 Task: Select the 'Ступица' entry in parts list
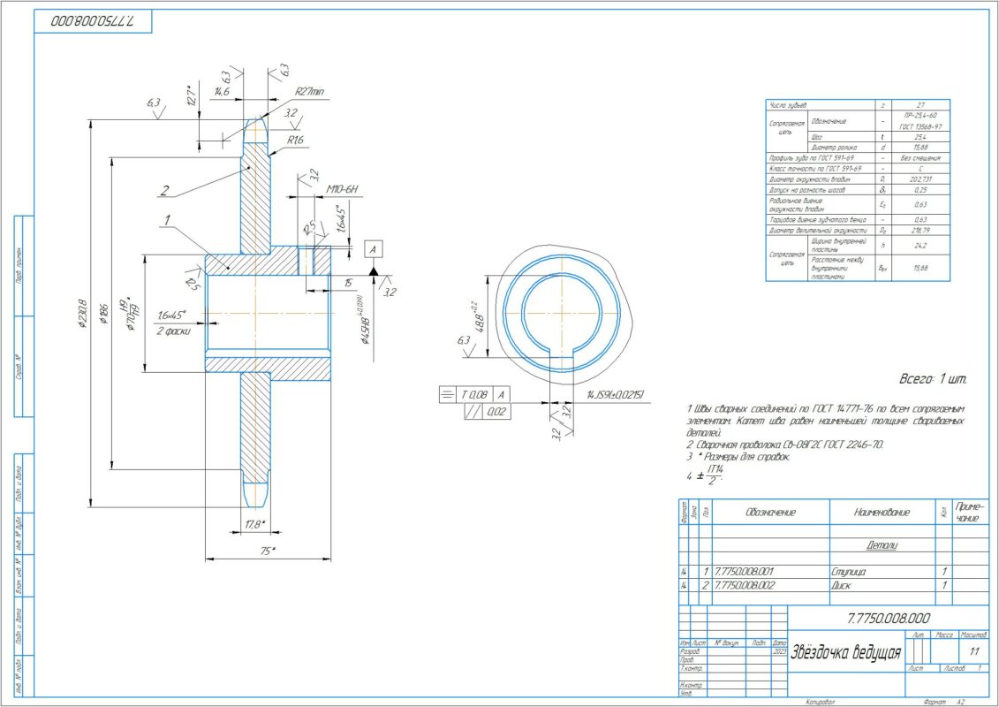coord(848,571)
